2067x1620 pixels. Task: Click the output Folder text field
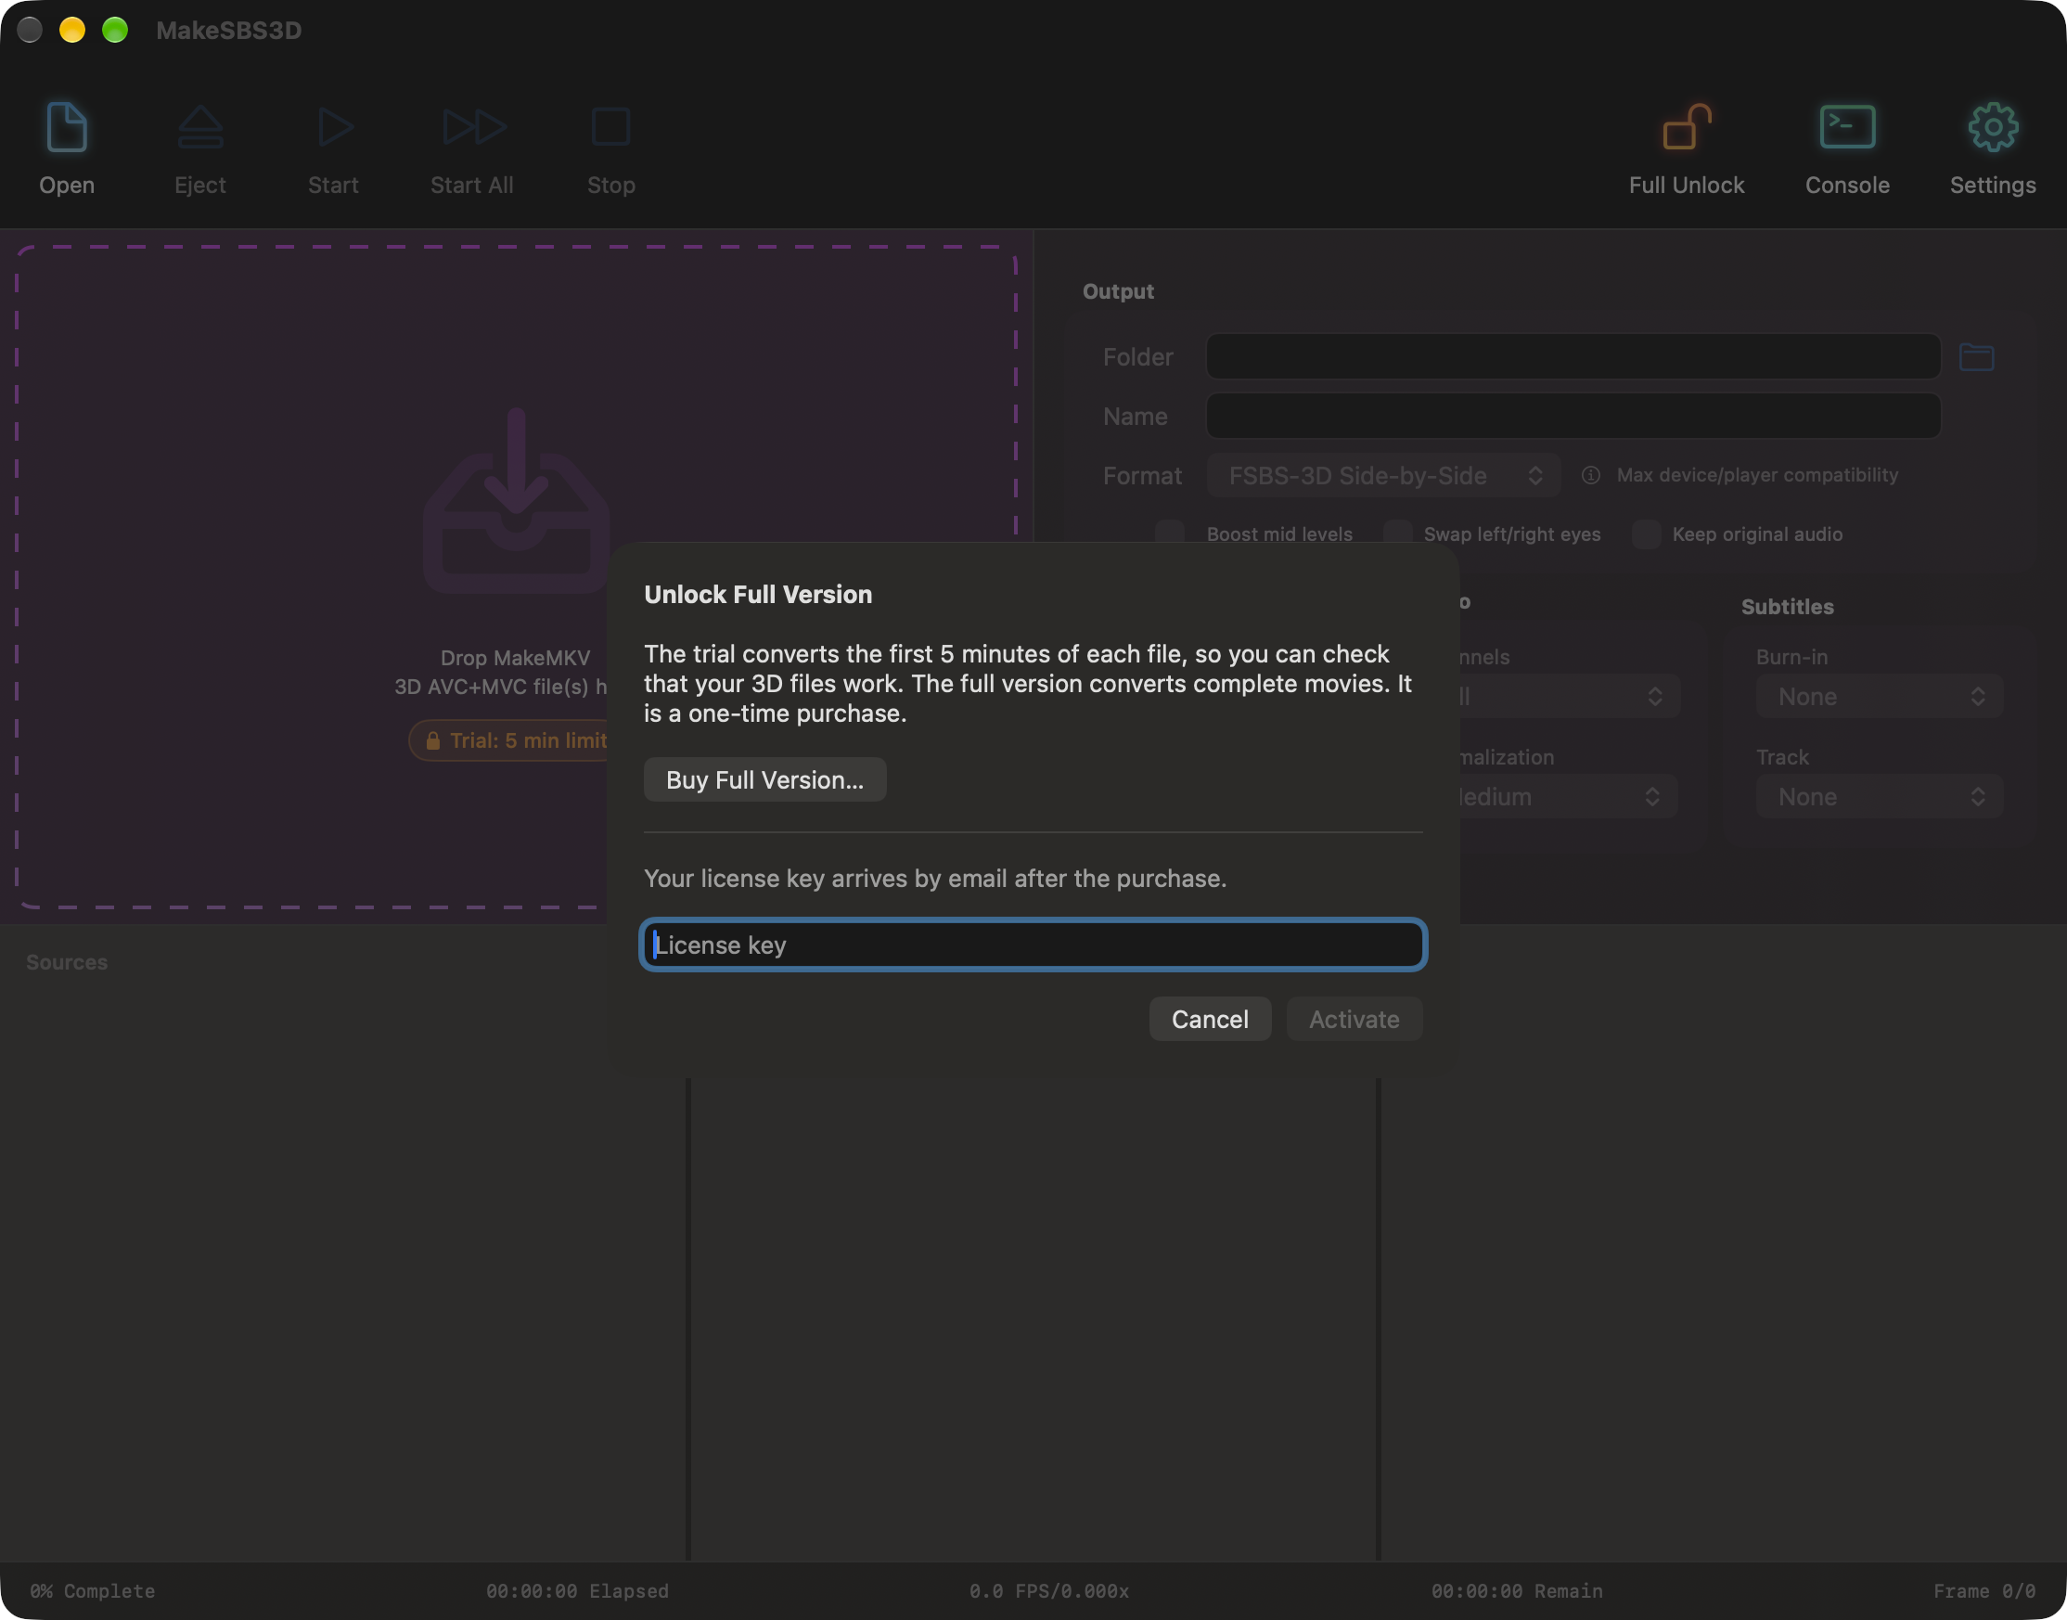click(1573, 356)
